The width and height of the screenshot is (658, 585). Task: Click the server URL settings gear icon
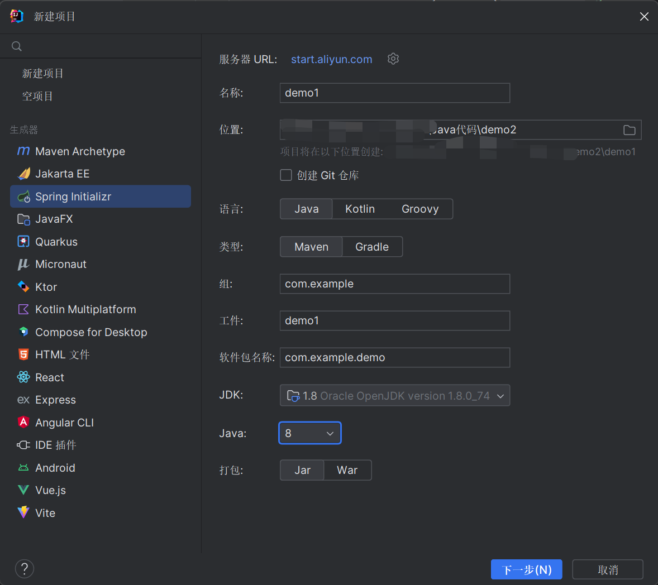tap(393, 59)
